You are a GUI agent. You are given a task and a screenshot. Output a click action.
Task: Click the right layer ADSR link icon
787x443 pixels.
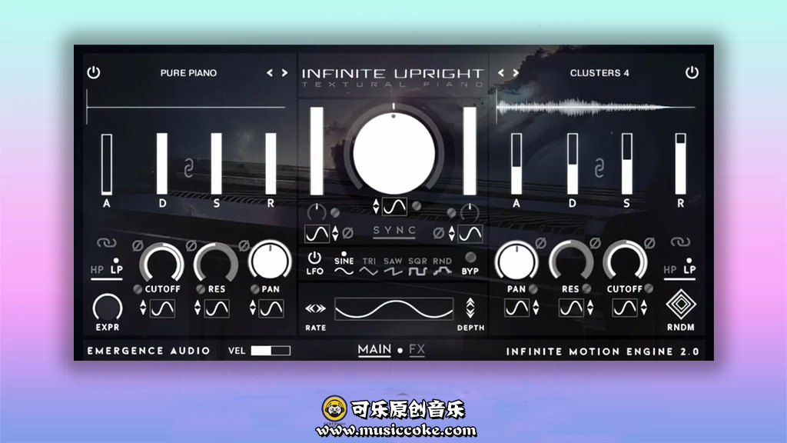click(x=599, y=168)
